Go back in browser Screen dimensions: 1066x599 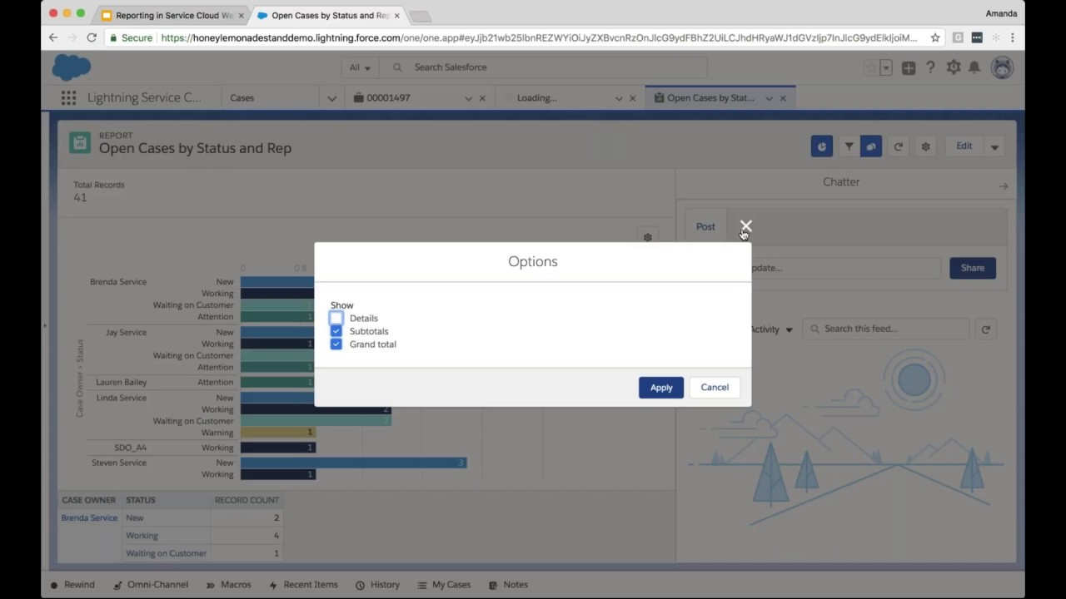(53, 37)
